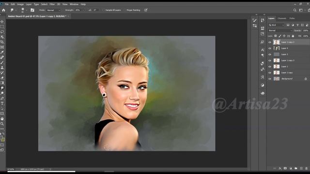The image size is (310, 174).
Task: Click the foreground color swatch
Action: pos(1,137)
